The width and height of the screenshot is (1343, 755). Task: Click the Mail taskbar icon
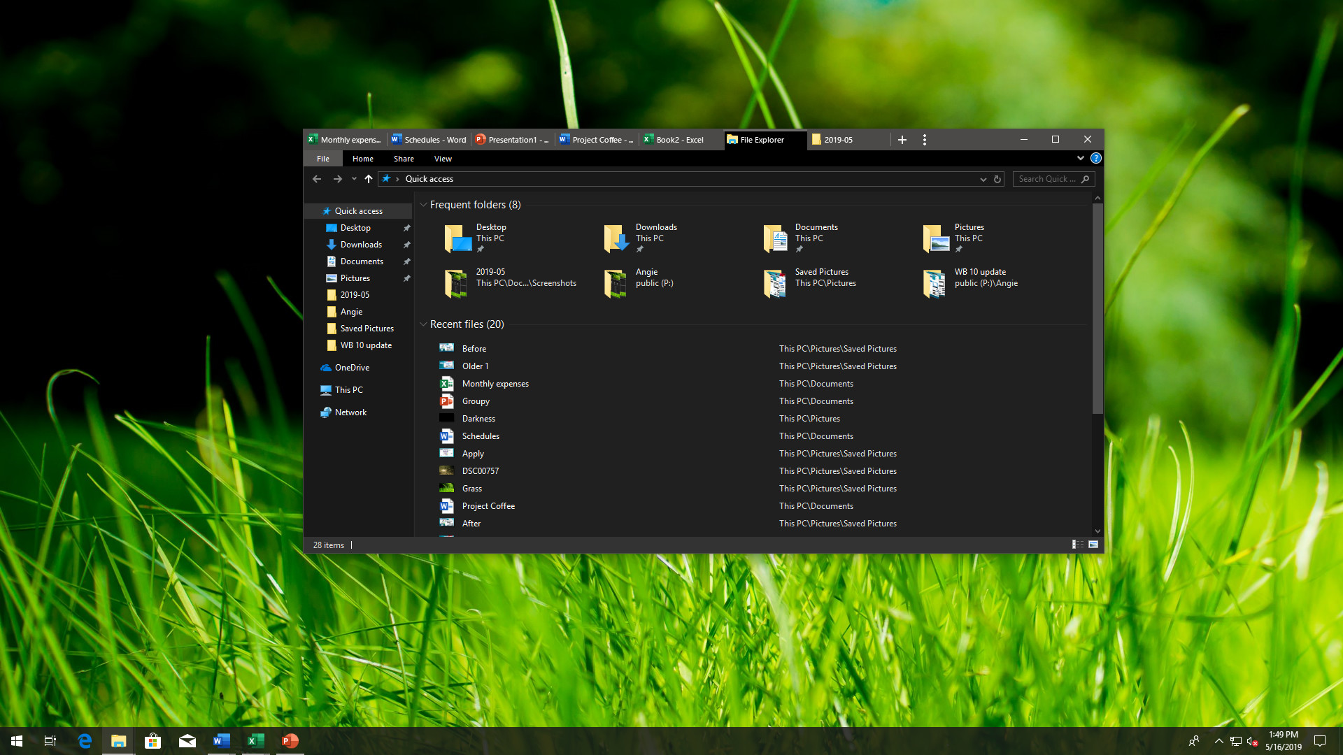coord(185,740)
